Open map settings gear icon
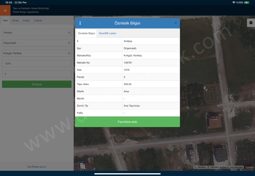Viewport: 255px width, 176px height. [x=251, y=23]
